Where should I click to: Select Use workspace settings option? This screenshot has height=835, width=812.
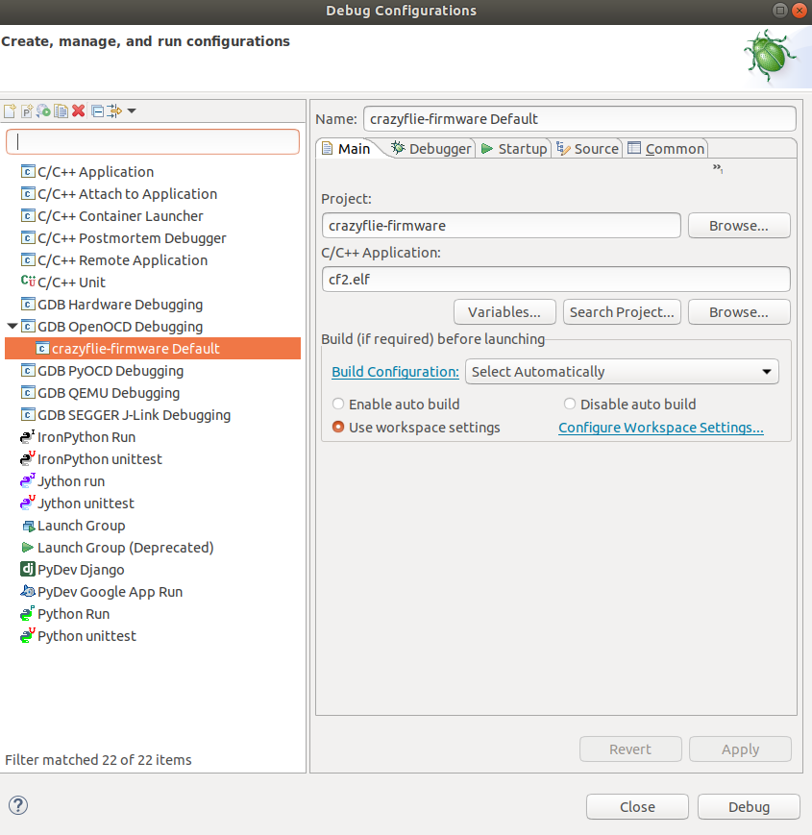coord(338,427)
